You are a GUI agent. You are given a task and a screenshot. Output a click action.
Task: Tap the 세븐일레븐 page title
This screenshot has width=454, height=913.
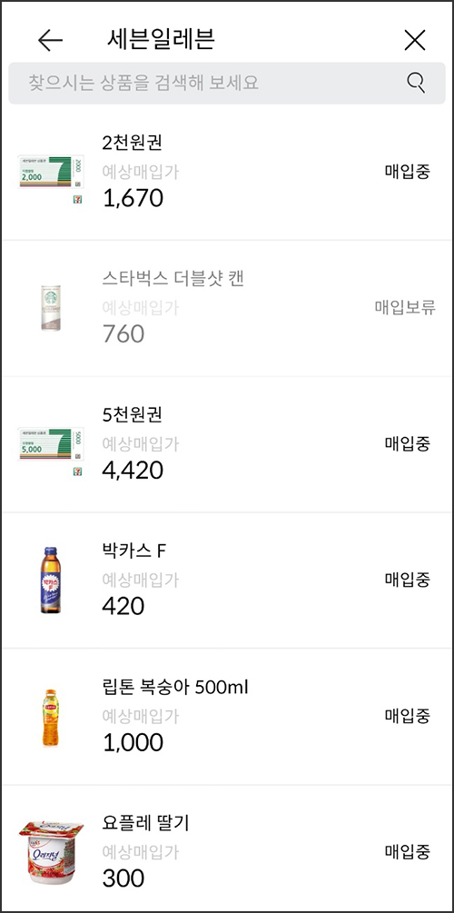tap(162, 39)
